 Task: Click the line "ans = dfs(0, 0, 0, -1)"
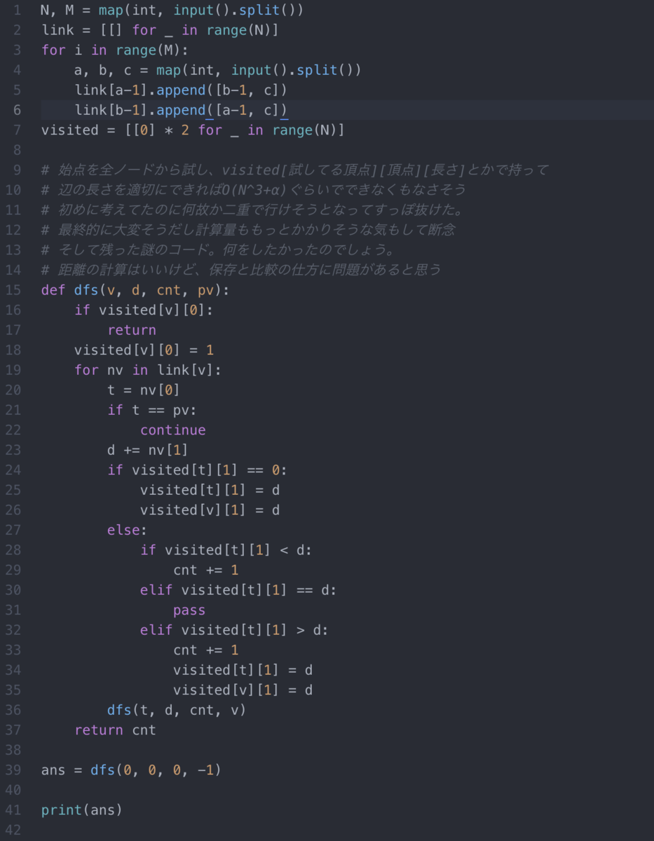(131, 770)
